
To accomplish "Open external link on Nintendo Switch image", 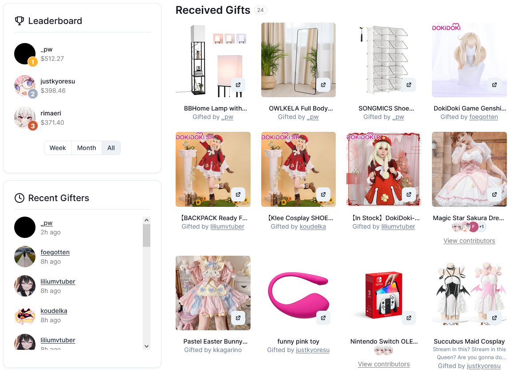I will point(408,317).
